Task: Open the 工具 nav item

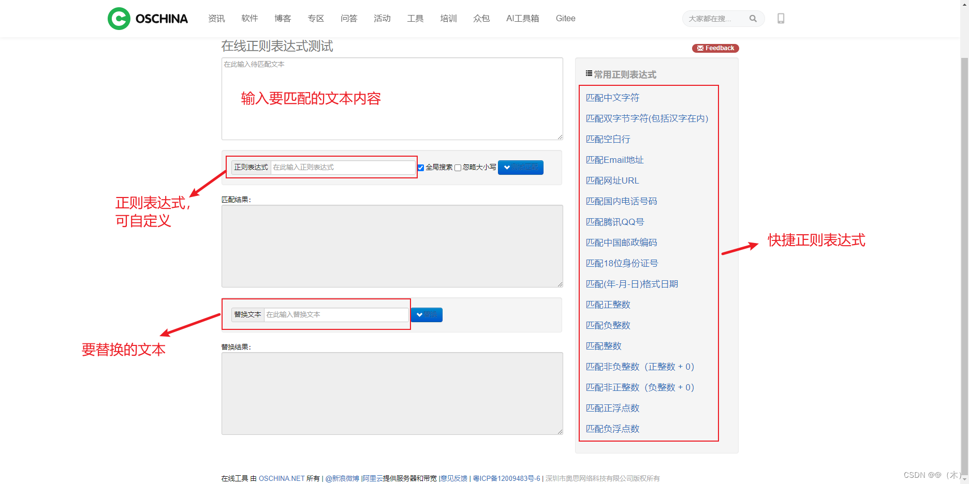Action: [415, 19]
